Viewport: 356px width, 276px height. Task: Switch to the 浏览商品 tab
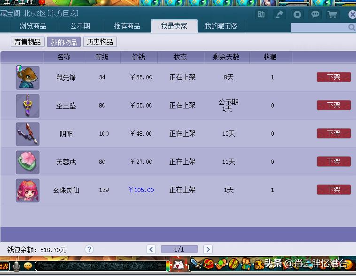tap(33, 26)
